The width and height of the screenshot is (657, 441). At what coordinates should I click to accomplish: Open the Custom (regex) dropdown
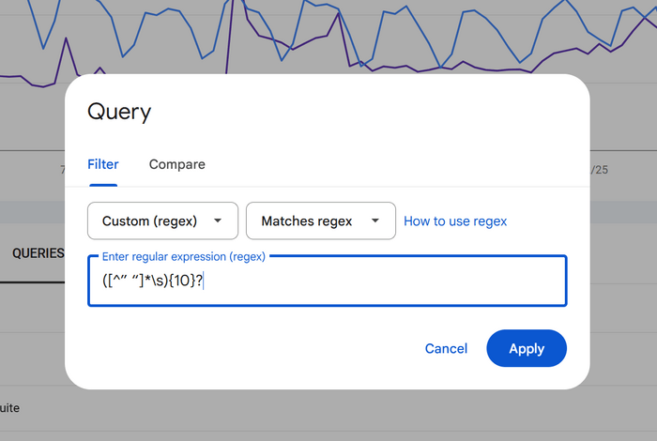coord(161,221)
